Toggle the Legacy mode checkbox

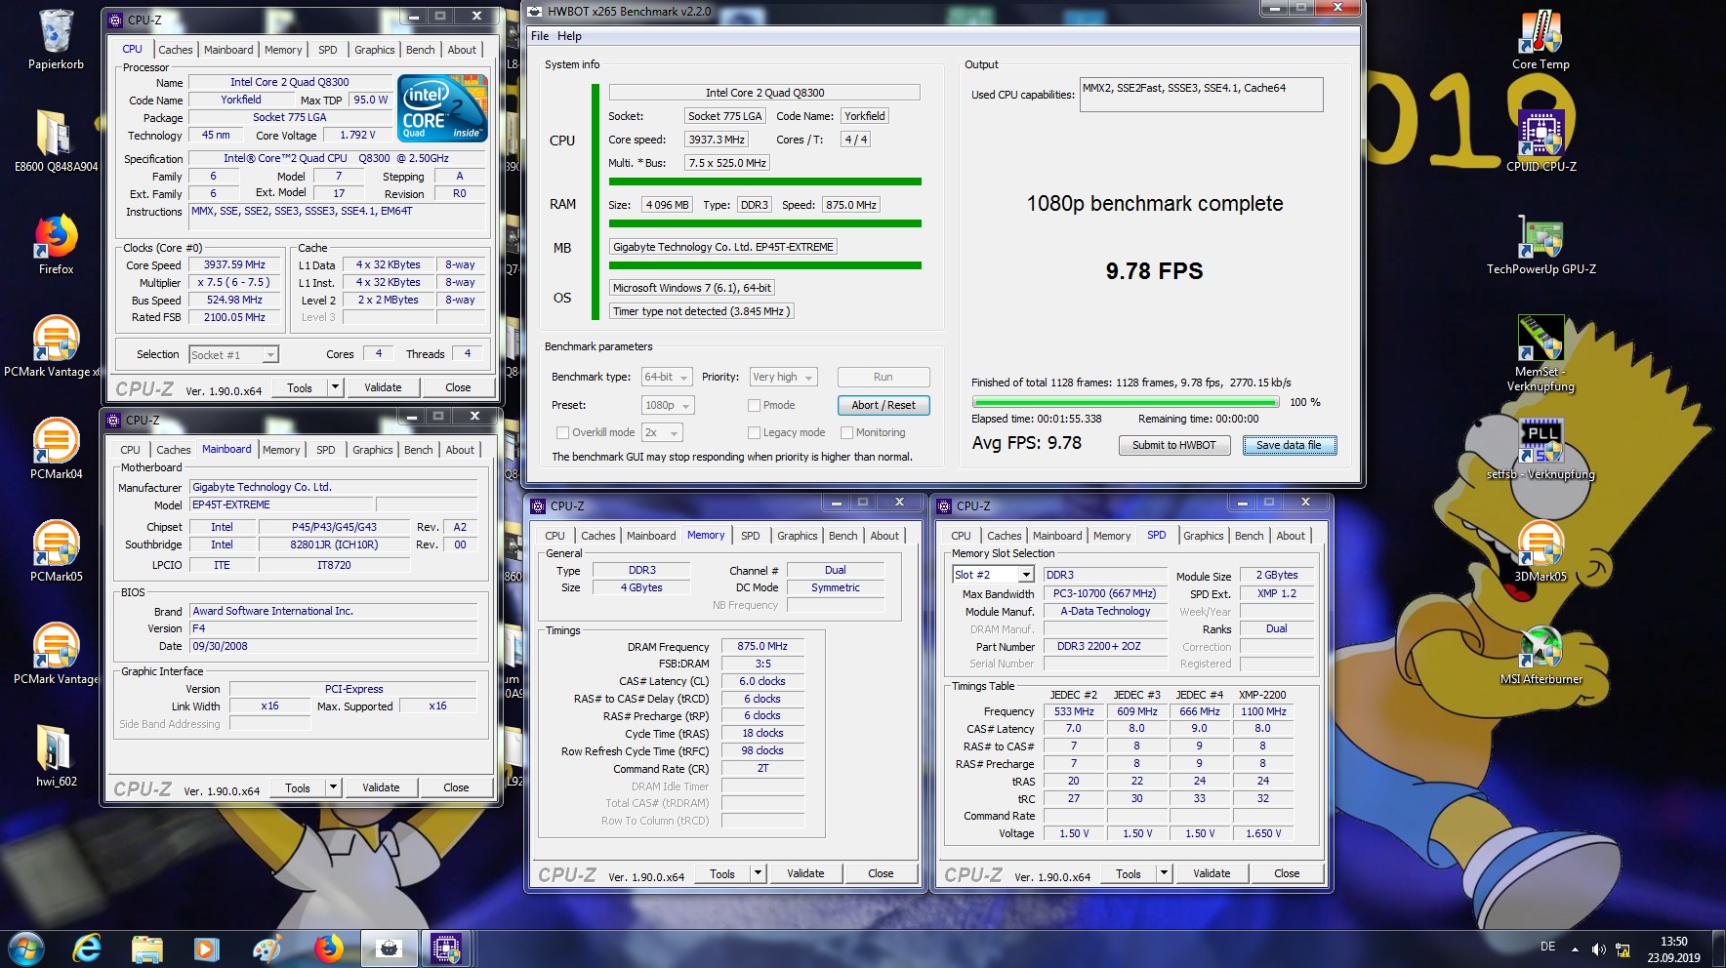point(754,432)
